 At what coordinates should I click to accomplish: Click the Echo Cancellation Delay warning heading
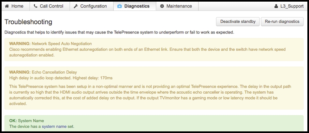(x=43, y=72)
